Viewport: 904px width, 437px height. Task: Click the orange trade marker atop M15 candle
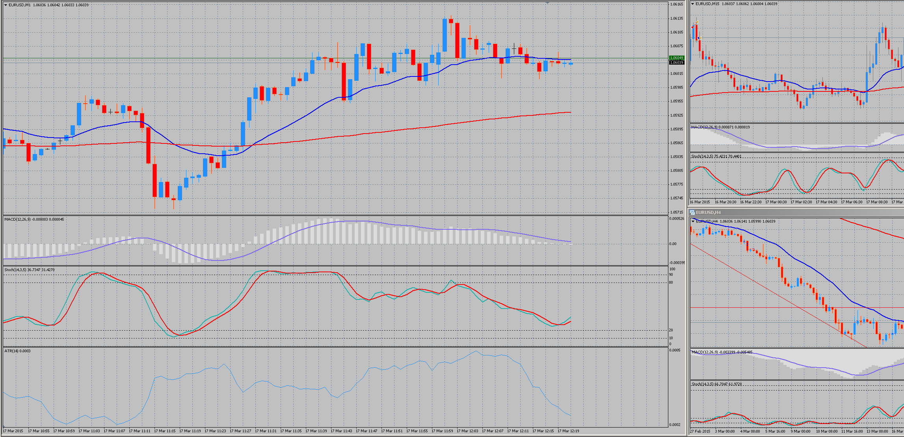(x=697, y=22)
